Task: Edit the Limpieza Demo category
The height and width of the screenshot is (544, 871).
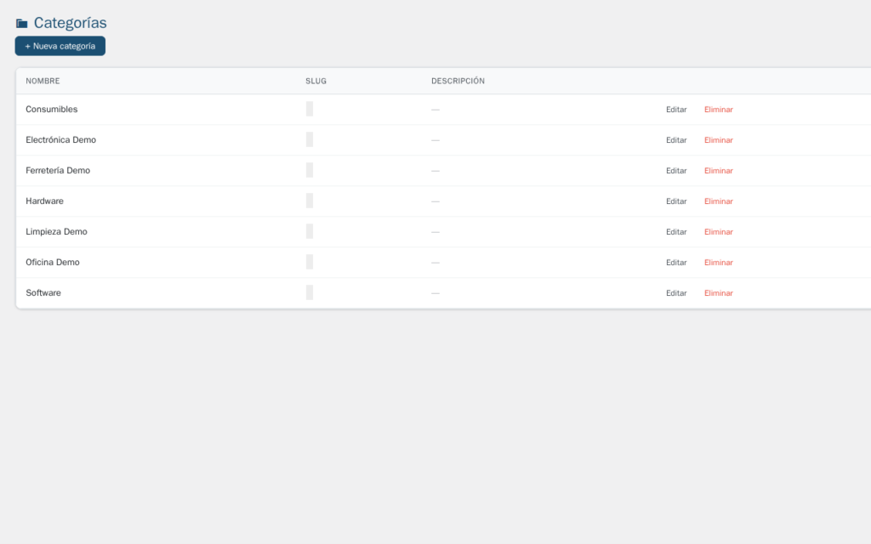Action: pyautogui.click(x=676, y=231)
